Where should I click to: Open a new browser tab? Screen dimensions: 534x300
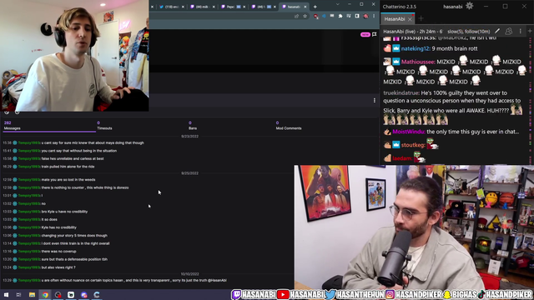tap(315, 7)
